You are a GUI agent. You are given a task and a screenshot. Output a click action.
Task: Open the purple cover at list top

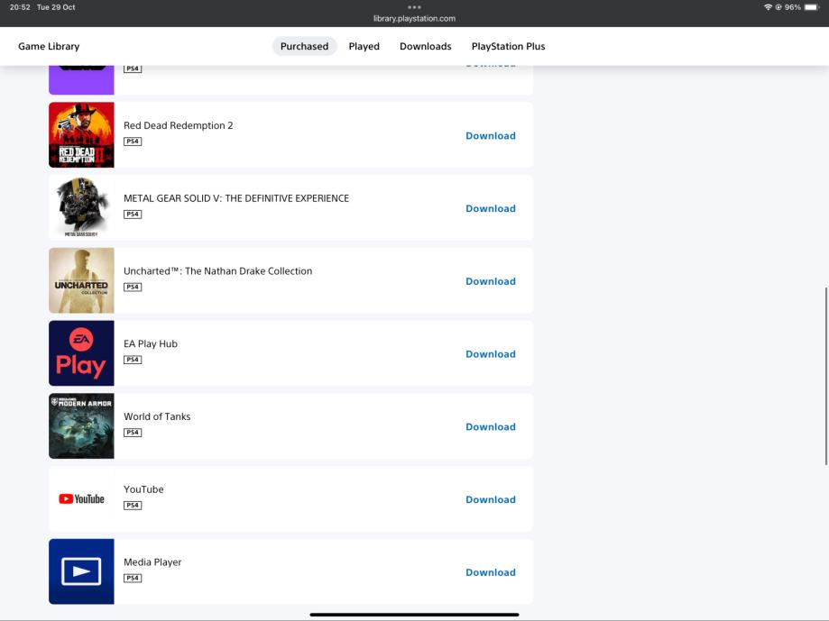point(81,79)
